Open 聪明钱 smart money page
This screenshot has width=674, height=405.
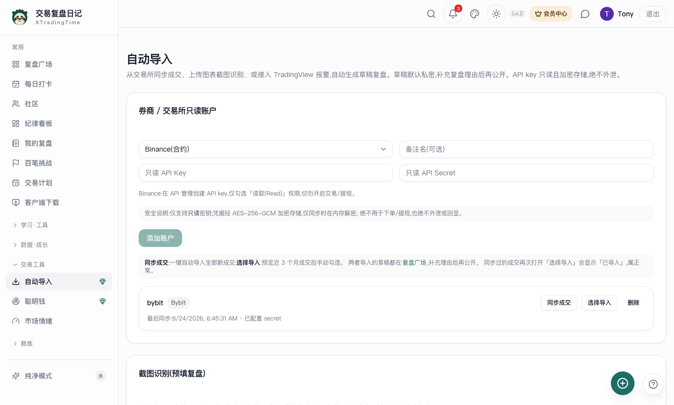[59, 301]
